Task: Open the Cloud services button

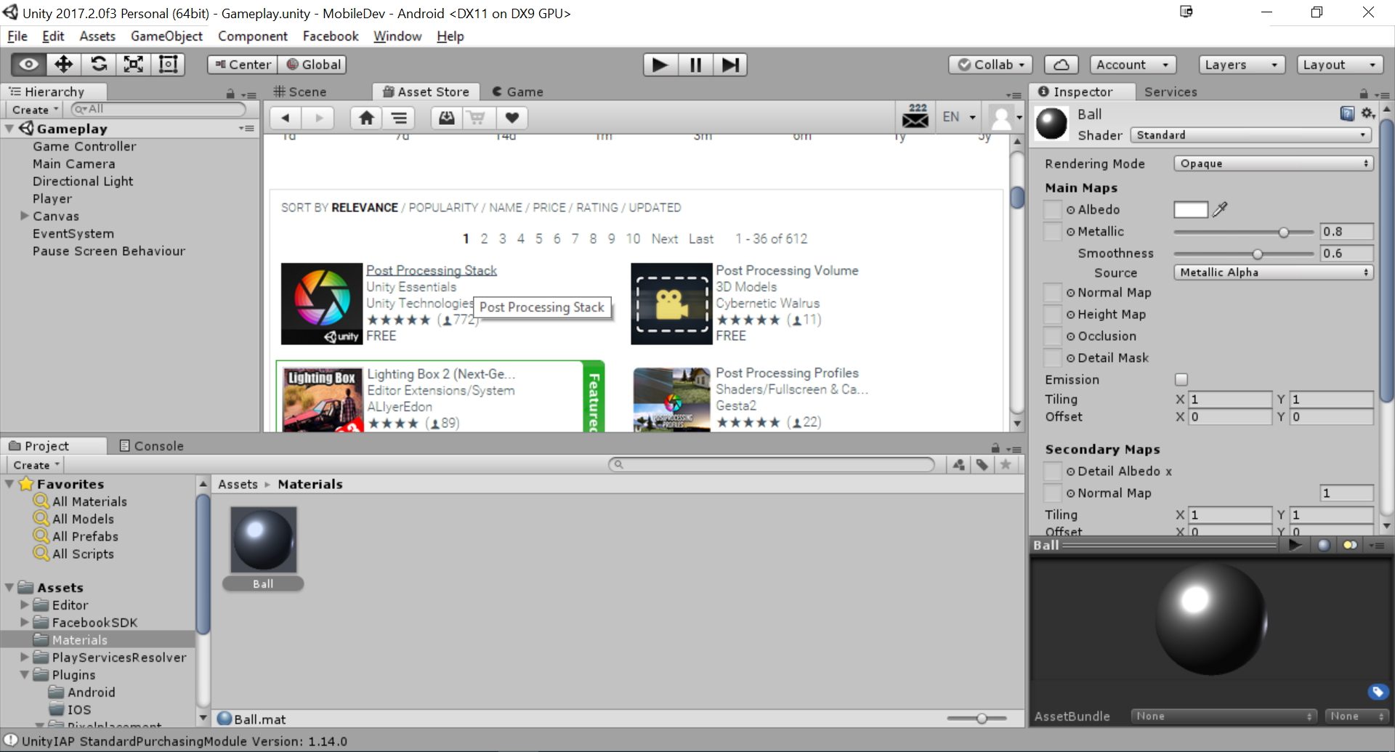Action: click(1062, 65)
